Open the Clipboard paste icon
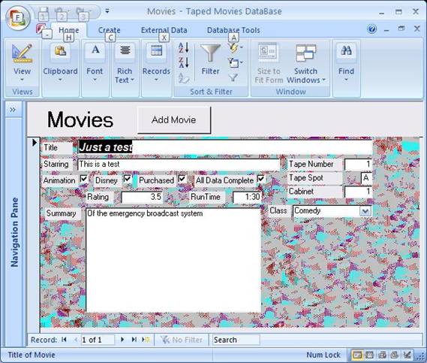Screen dimensions: 427x363 (x=61, y=51)
